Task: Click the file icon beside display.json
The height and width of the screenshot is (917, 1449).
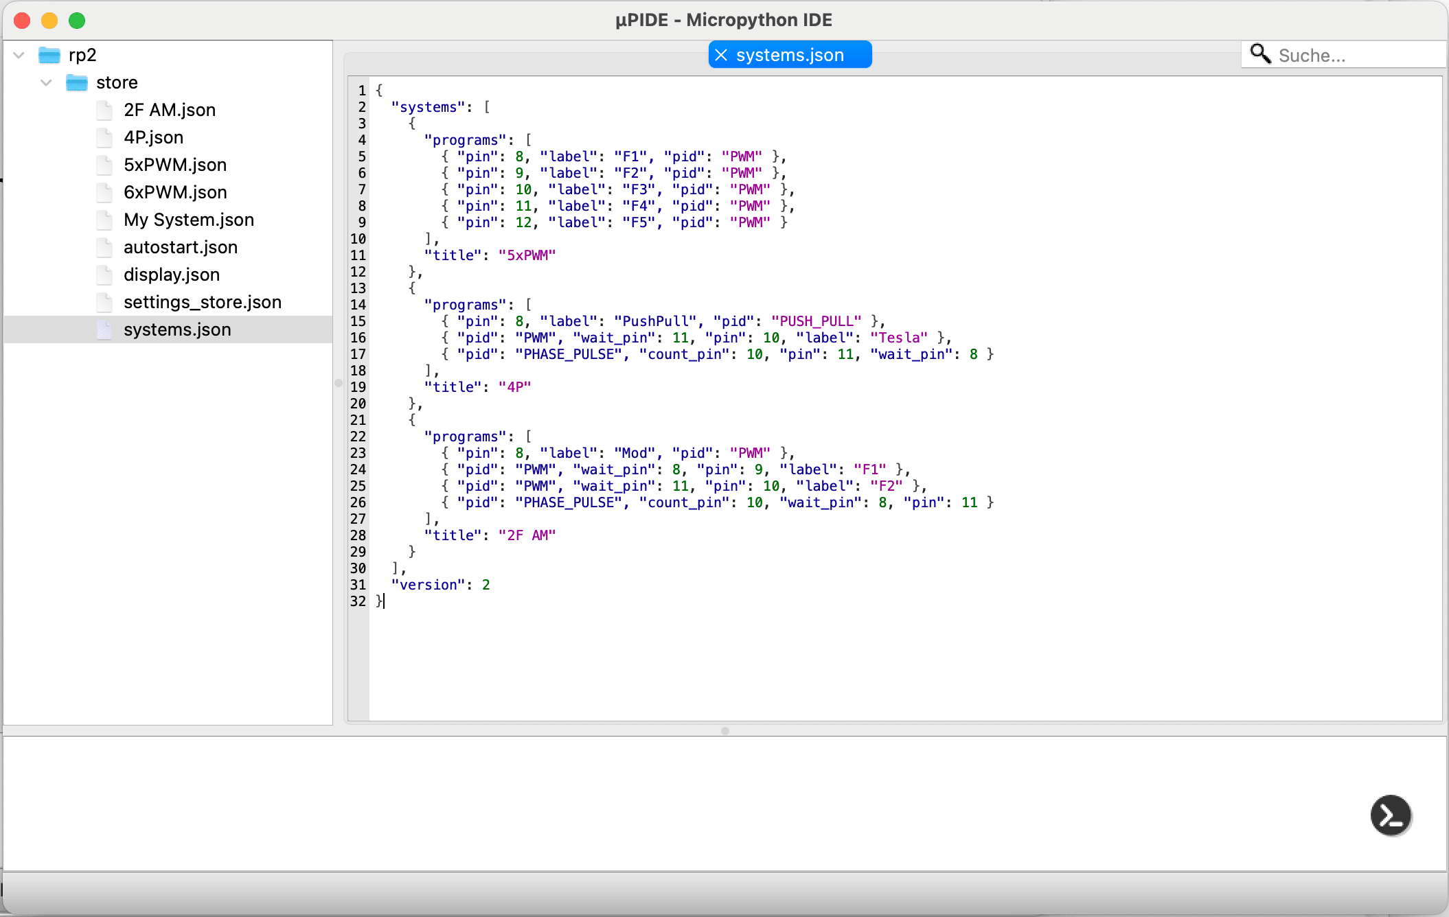Action: coord(105,274)
